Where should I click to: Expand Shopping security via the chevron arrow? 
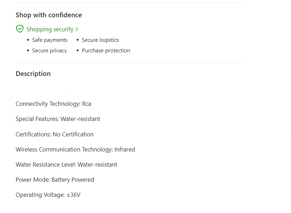(x=77, y=29)
